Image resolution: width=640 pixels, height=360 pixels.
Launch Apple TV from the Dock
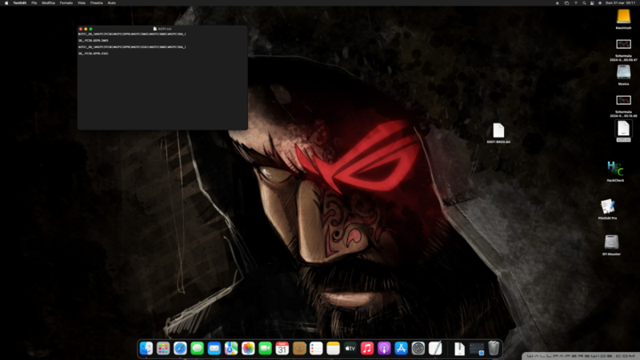click(x=350, y=349)
